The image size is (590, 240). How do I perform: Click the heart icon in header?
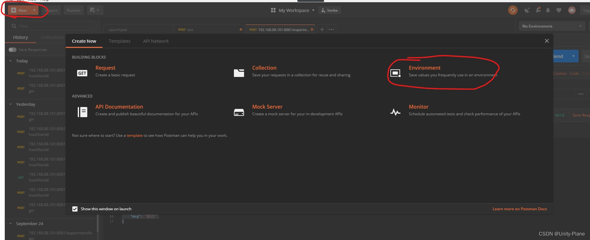coord(559,10)
